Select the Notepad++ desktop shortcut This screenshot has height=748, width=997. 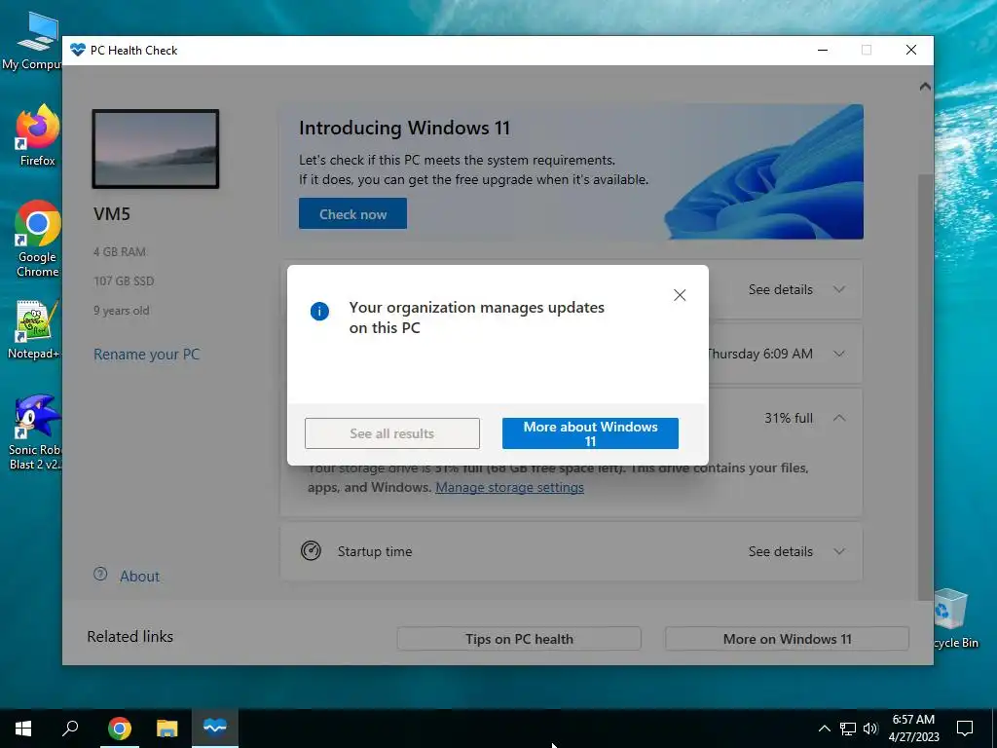(x=34, y=329)
